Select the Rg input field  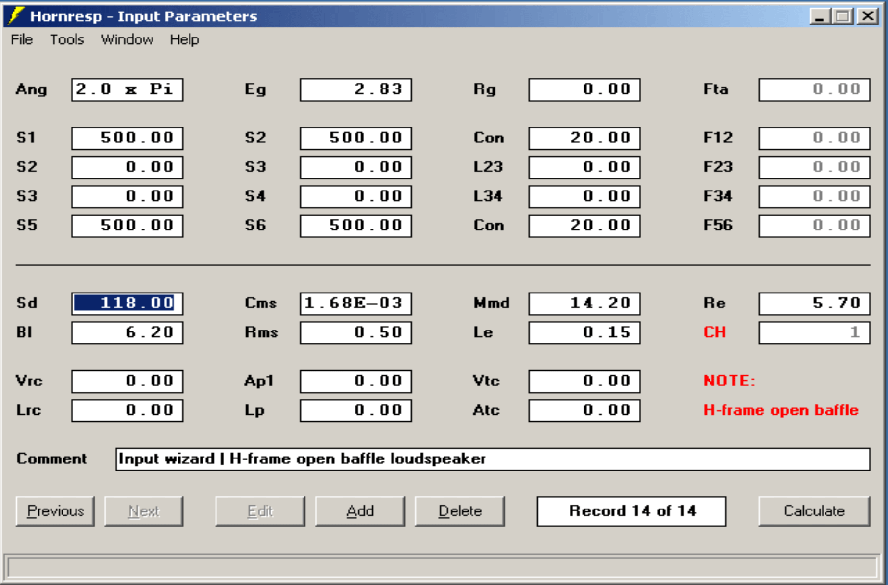584,89
